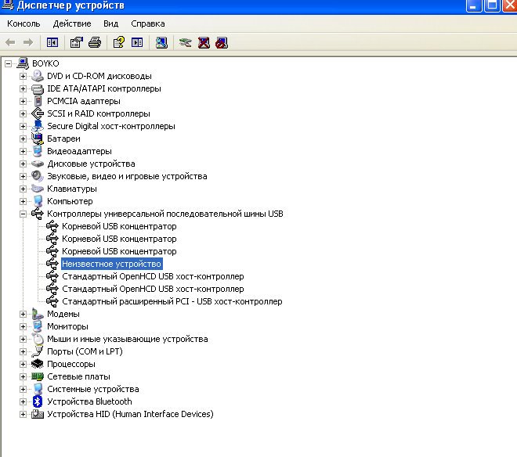Click the Сетевые платы network card icon
Screen dimensions: 517x457
click(38, 376)
